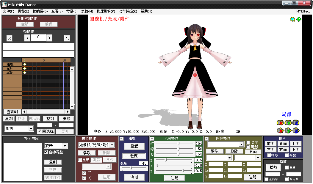313x184 pixels.
Task: Collapse the 附件操作 panel
Action: (x=206, y=139)
